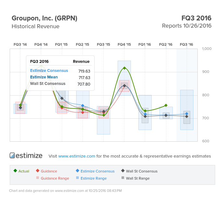
Task: Click the chart generated timestamp footer
Action: coord(65,191)
